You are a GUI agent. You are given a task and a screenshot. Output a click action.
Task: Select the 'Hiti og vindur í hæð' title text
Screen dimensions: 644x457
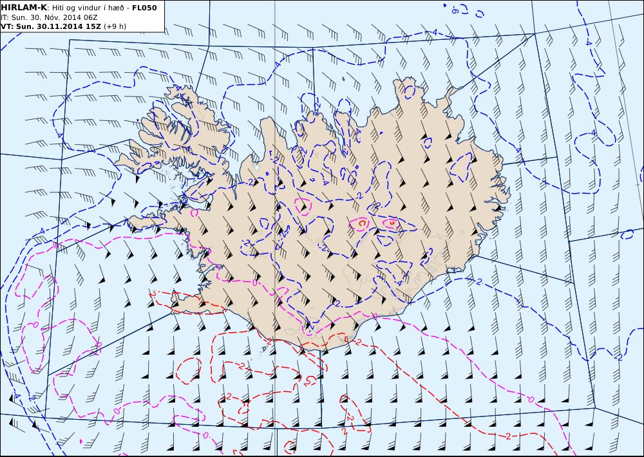tap(87, 8)
